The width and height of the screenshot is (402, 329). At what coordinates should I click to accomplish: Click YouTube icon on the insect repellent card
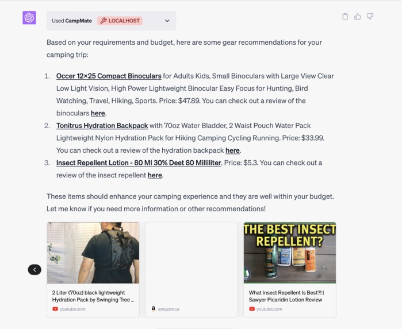pos(252,309)
